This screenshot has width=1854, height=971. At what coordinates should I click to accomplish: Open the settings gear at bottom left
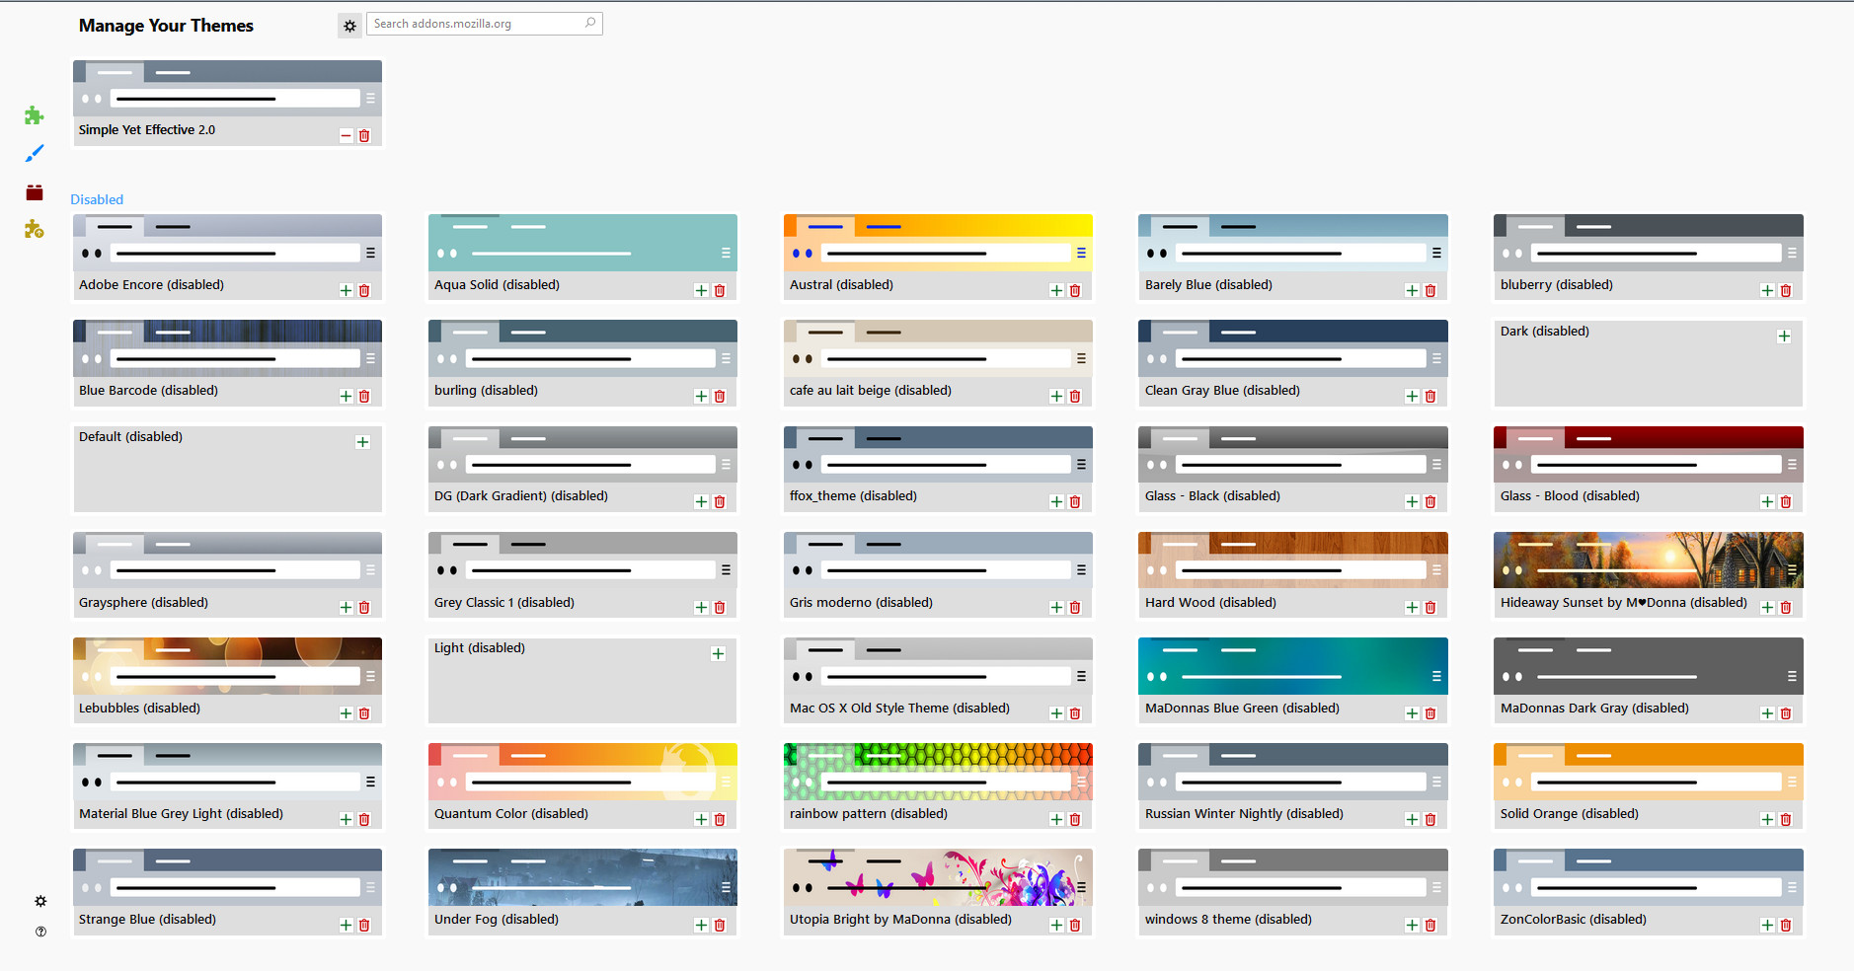point(39,901)
